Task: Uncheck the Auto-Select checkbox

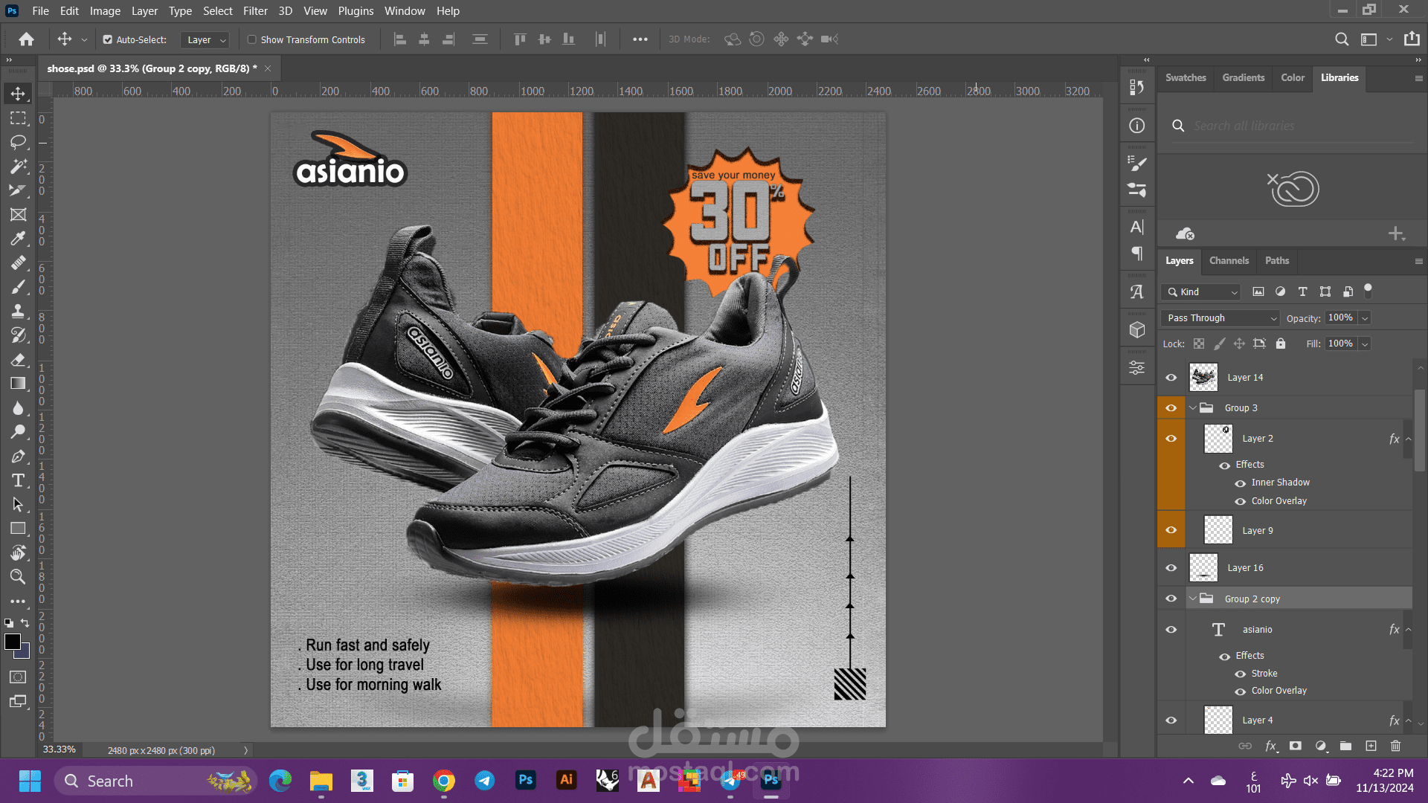Action: coord(108,39)
